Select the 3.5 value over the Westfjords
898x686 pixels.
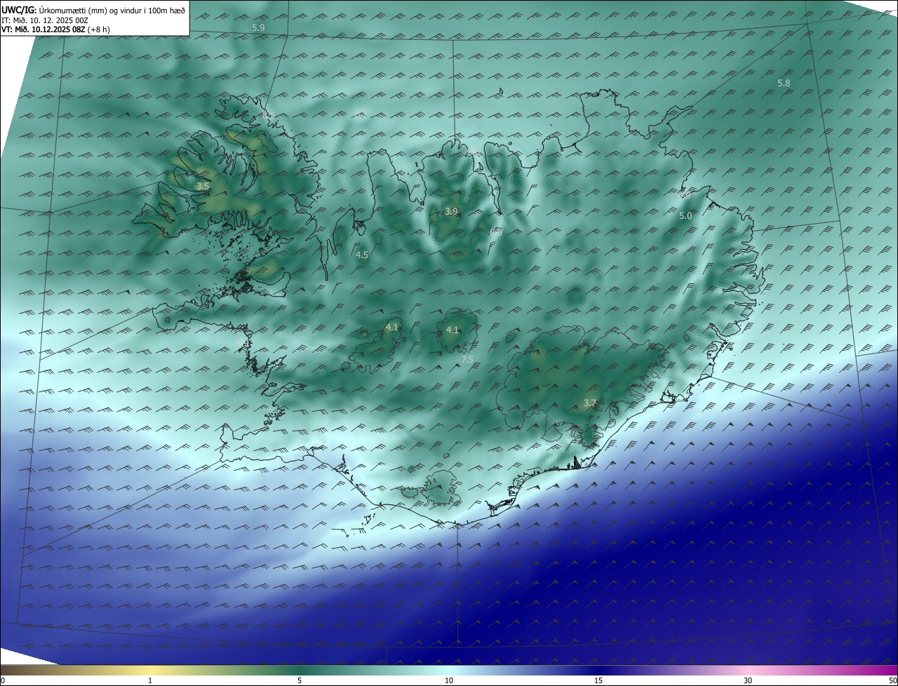pos(202,186)
